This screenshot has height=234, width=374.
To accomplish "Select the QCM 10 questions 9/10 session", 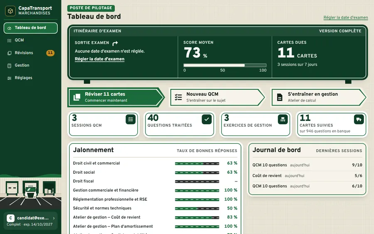I will pyautogui.click(x=307, y=165).
